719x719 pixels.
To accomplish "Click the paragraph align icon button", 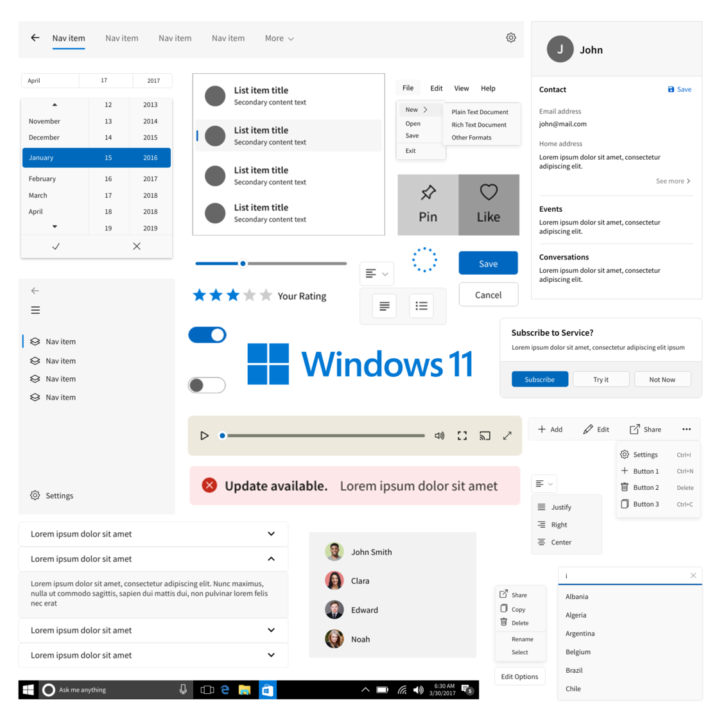I will click(x=385, y=306).
